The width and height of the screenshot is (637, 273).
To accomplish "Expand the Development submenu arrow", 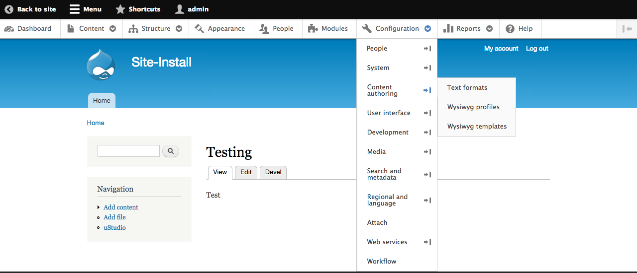I will (427, 133).
